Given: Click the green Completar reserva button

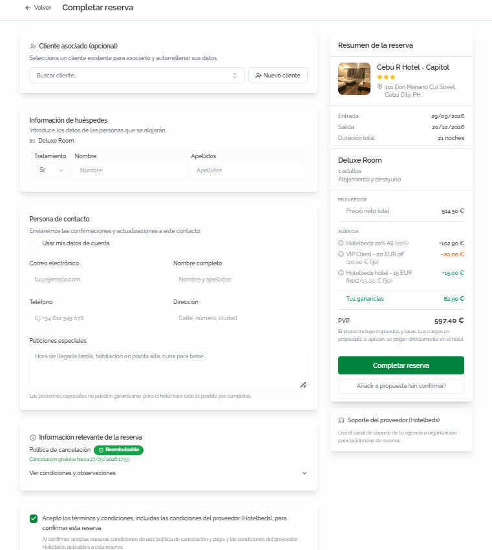Looking at the screenshot, I should [401, 365].
